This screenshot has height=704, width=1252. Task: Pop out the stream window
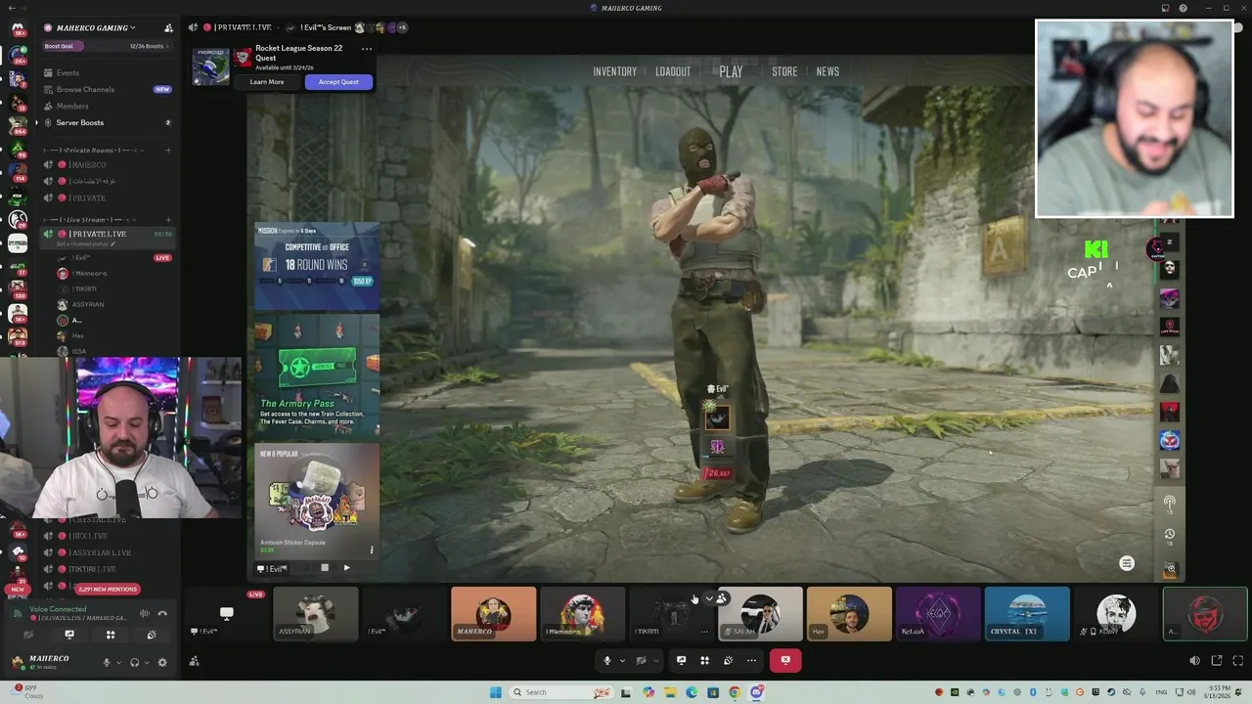coord(1217,661)
